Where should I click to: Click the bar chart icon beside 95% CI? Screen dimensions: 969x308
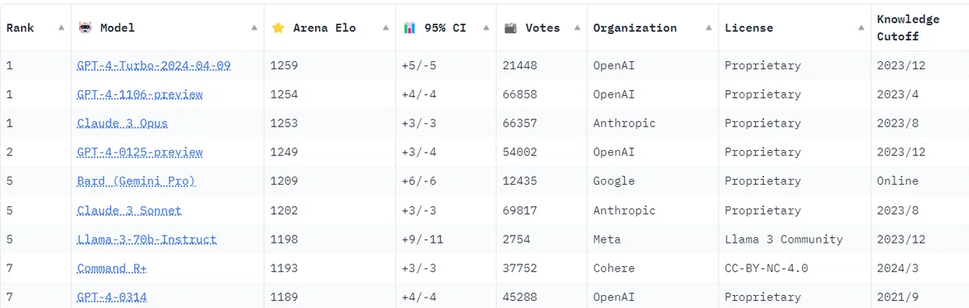coord(409,27)
